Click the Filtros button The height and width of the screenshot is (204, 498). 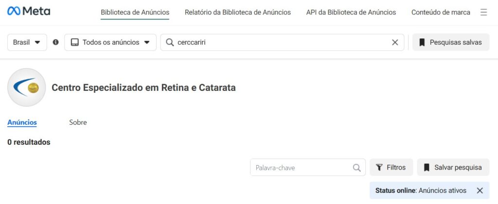point(391,167)
